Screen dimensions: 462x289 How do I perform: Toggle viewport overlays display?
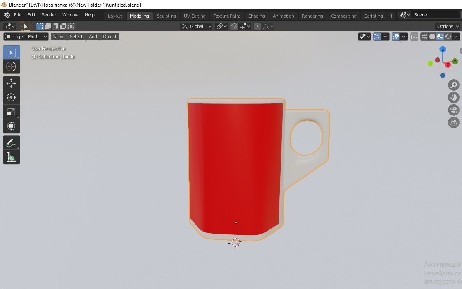(x=396, y=37)
